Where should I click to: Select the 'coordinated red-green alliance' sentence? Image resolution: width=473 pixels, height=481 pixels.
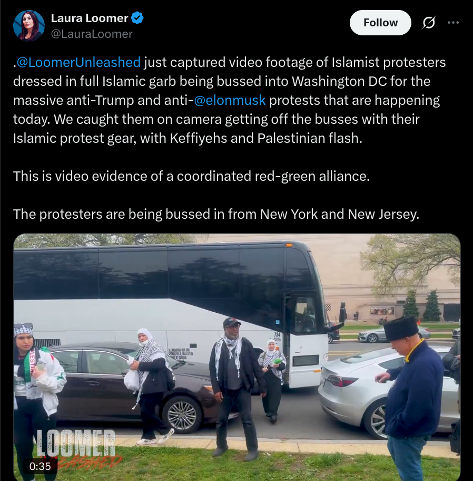click(192, 176)
